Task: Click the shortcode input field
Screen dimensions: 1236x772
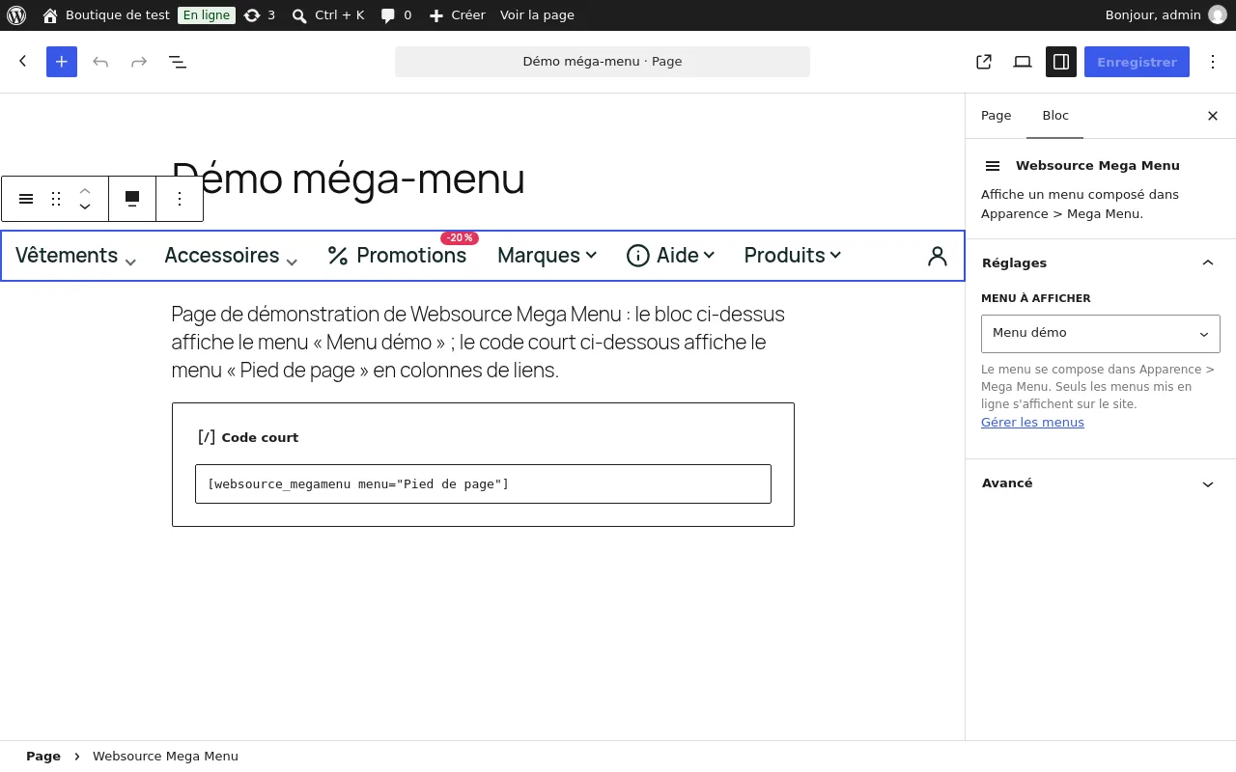Action: 483,484
